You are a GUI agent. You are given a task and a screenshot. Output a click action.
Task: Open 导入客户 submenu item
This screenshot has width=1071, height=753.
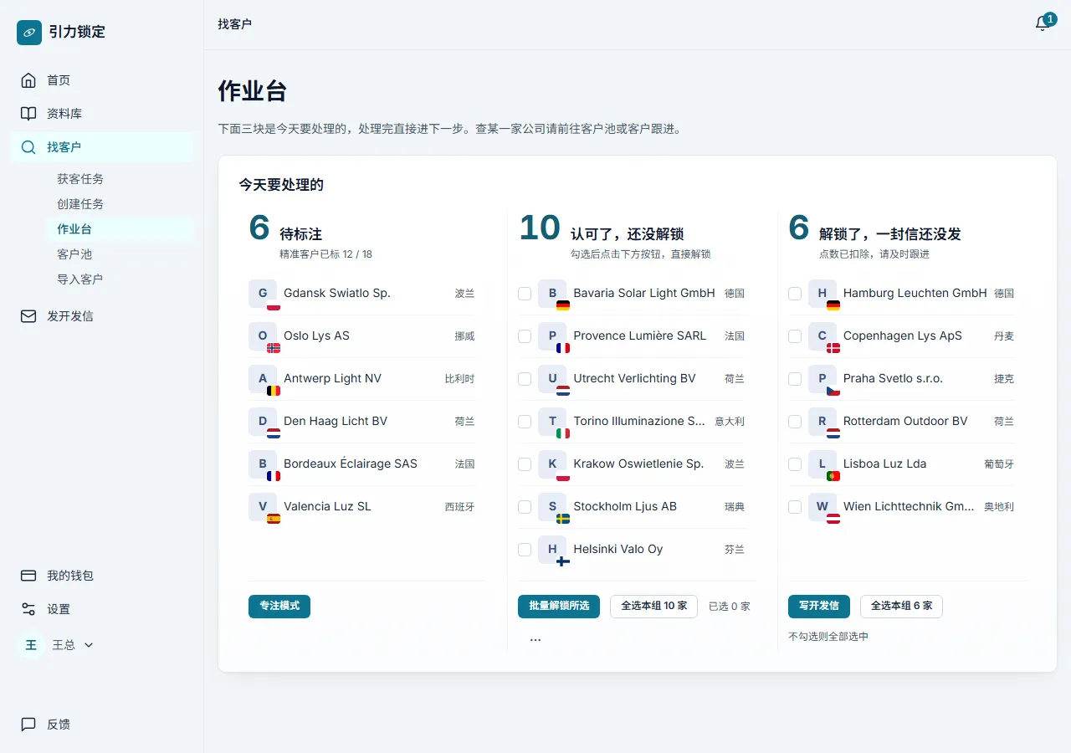[x=80, y=279]
